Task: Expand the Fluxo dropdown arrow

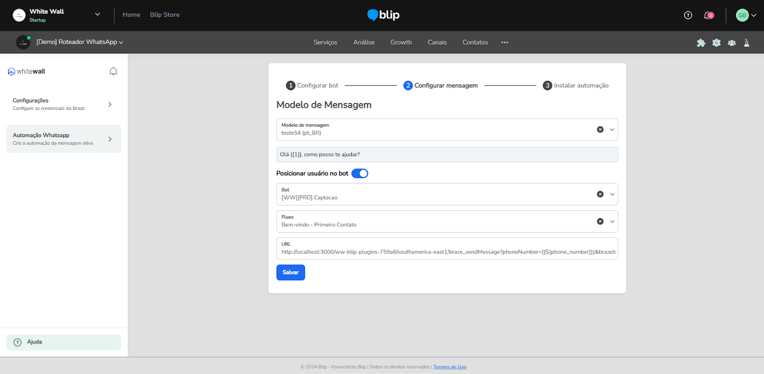Action: coord(612,222)
